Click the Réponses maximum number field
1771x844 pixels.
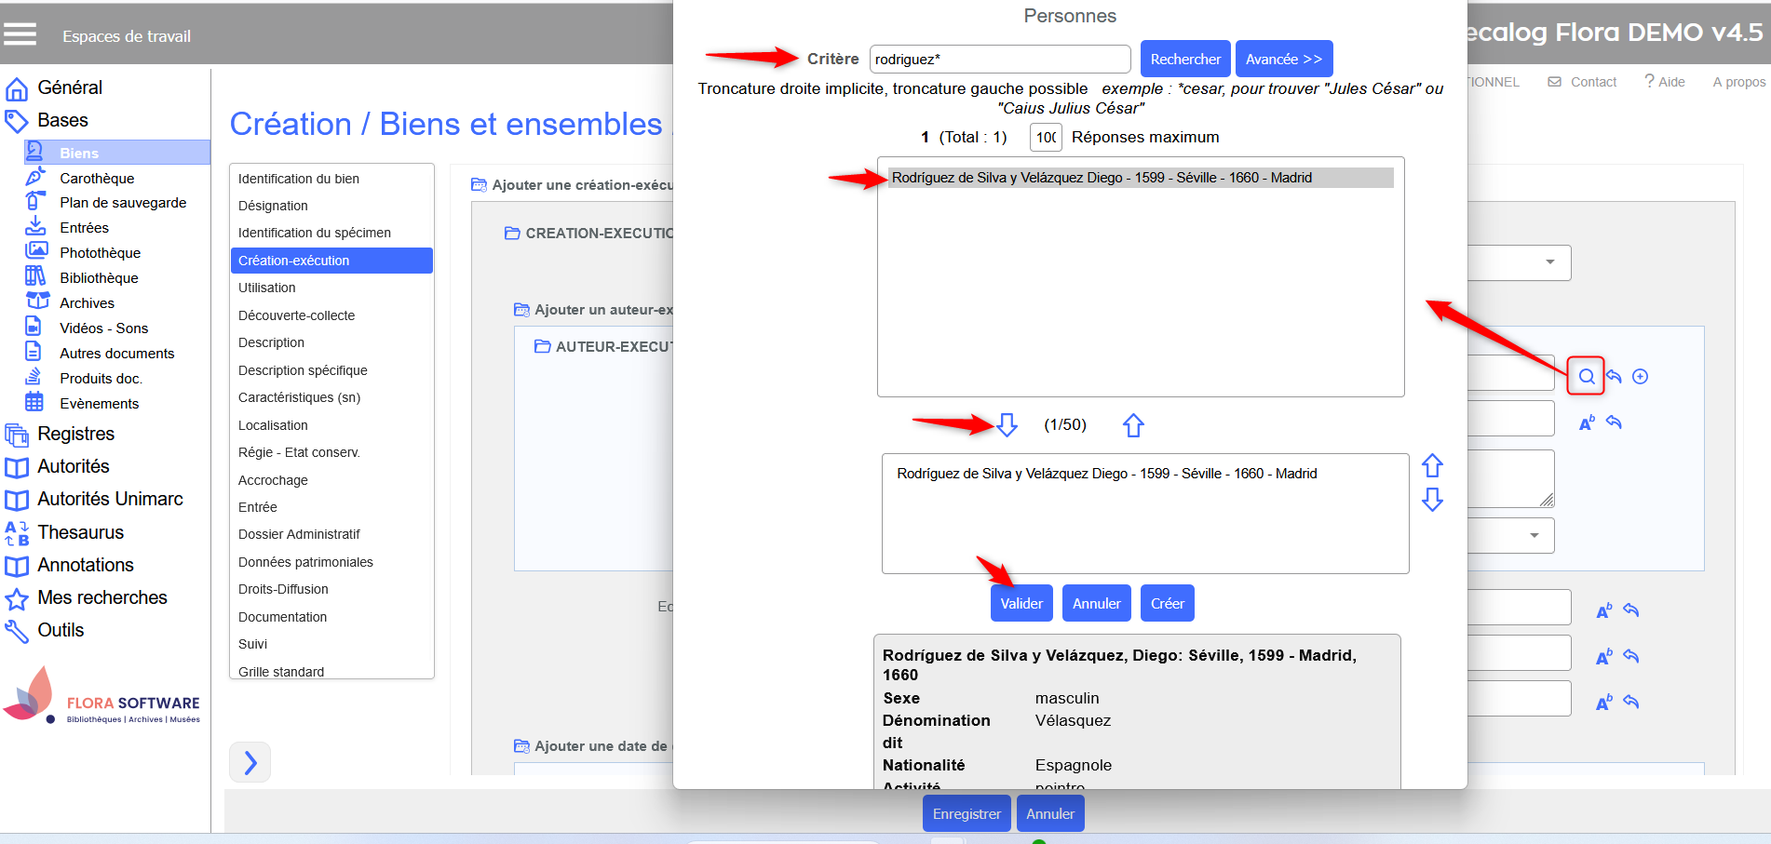1046,137
